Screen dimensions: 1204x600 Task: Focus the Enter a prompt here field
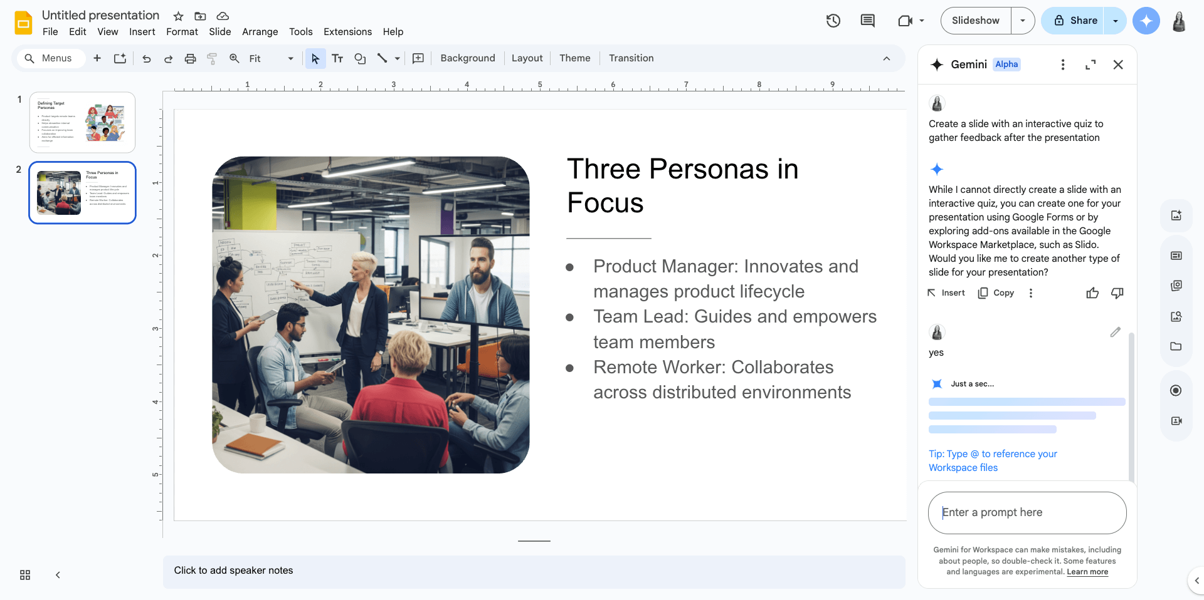click(1027, 512)
